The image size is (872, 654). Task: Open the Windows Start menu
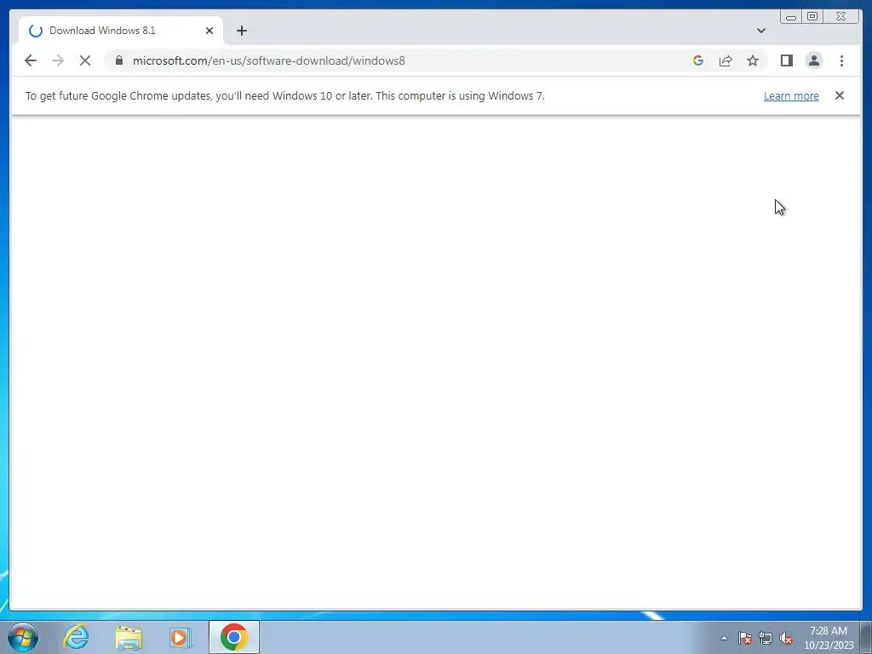[23, 637]
